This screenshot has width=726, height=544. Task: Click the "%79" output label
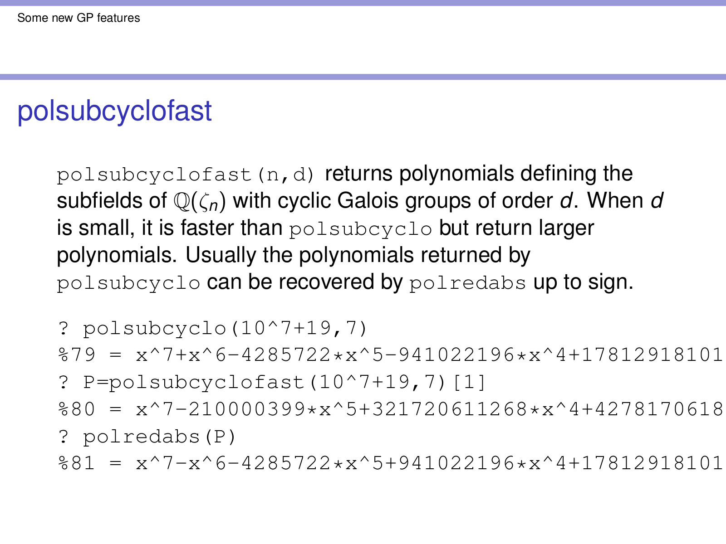77,355
